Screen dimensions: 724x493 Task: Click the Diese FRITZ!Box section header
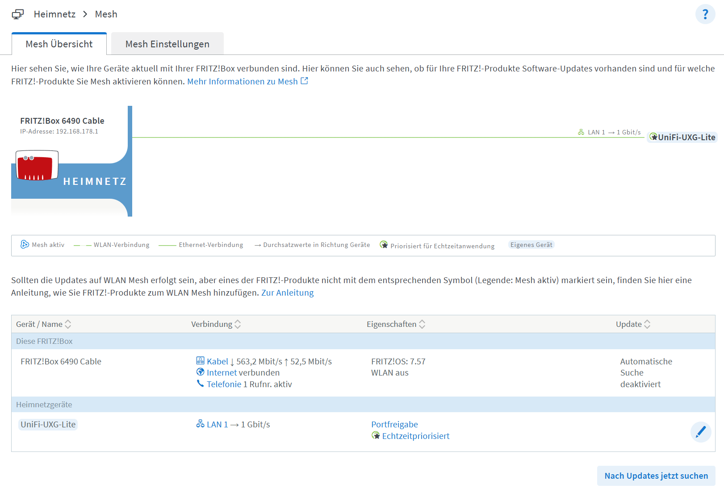pyautogui.click(x=363, y=341)
